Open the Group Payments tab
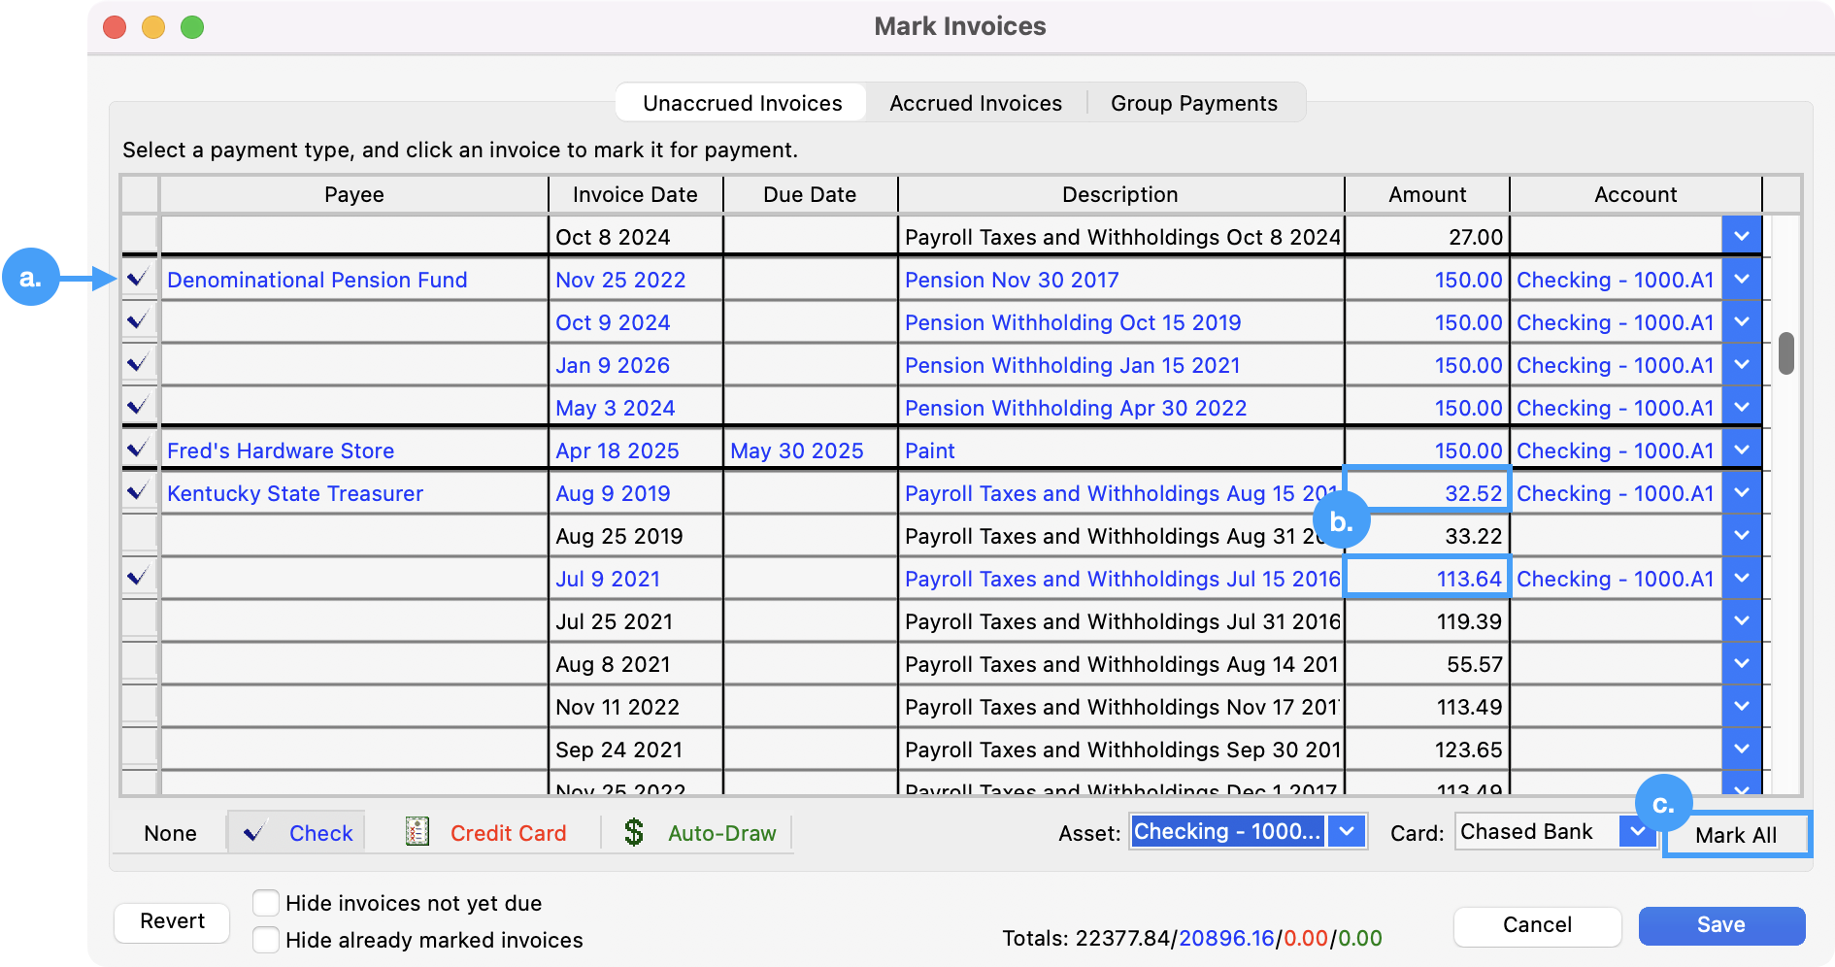The height and width of the screenshot is (967, 1835). tap(1193, 103)
